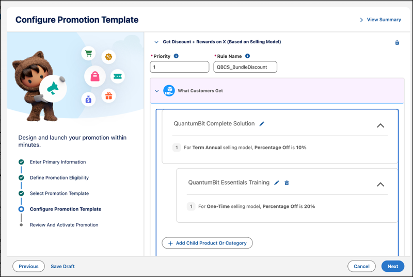Go to Define Promotion Eligibility step
Viewport: 413px width, 277px height.
tap(59, 178)
